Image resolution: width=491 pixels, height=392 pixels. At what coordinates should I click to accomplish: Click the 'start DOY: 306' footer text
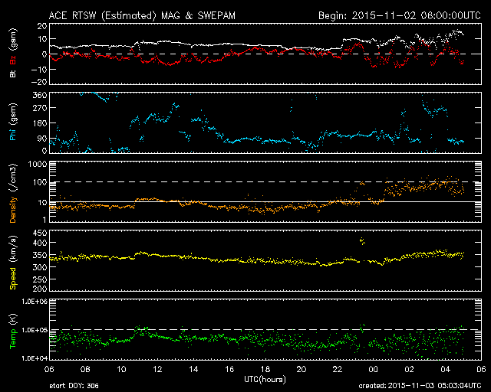tap(74, 386)
